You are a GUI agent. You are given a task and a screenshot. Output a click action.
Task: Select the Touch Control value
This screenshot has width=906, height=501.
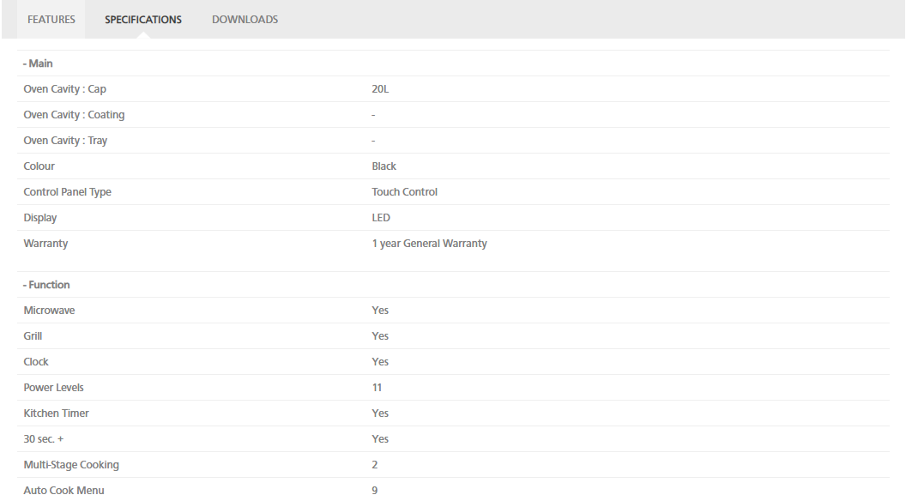pyautogui.click(x=404, y=192)
